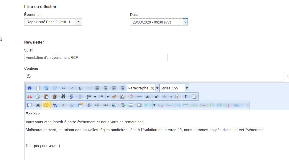Toggle fullscreen editor mode
Screen dimensions: 289x160
point(29,105)
